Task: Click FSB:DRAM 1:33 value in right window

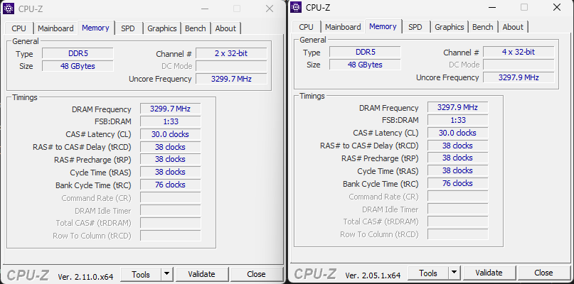Action: coord(457,120)
